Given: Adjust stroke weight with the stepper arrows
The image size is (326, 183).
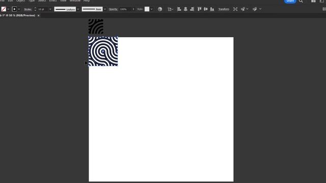Looking at the screenshot, I should (35, 9).
